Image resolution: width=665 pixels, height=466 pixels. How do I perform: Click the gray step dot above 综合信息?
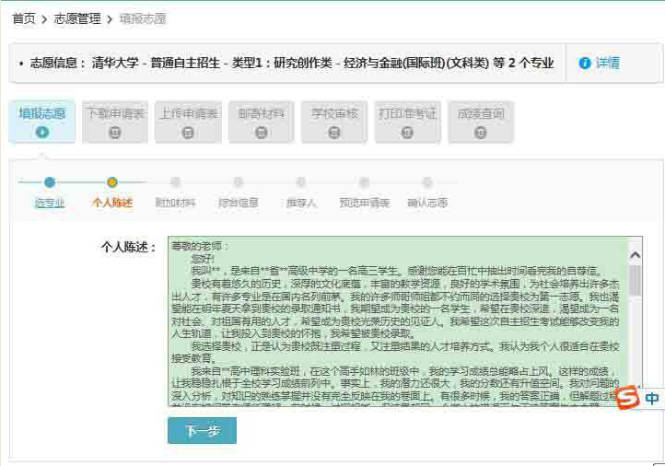click(239, 182)
